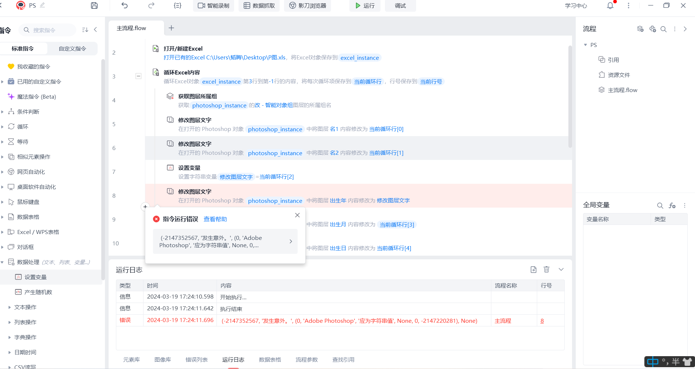Open the 数据表格 bottom tab

point(270,359)
